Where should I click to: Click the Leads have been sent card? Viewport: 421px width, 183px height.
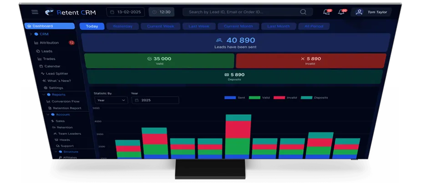(x=235, y=43)
